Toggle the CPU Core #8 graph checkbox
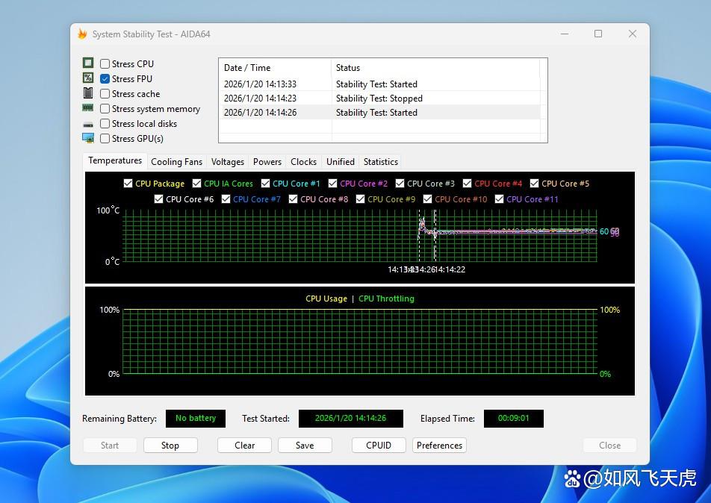This screenshot has height=503, width=711. click(x=293, y=199)
